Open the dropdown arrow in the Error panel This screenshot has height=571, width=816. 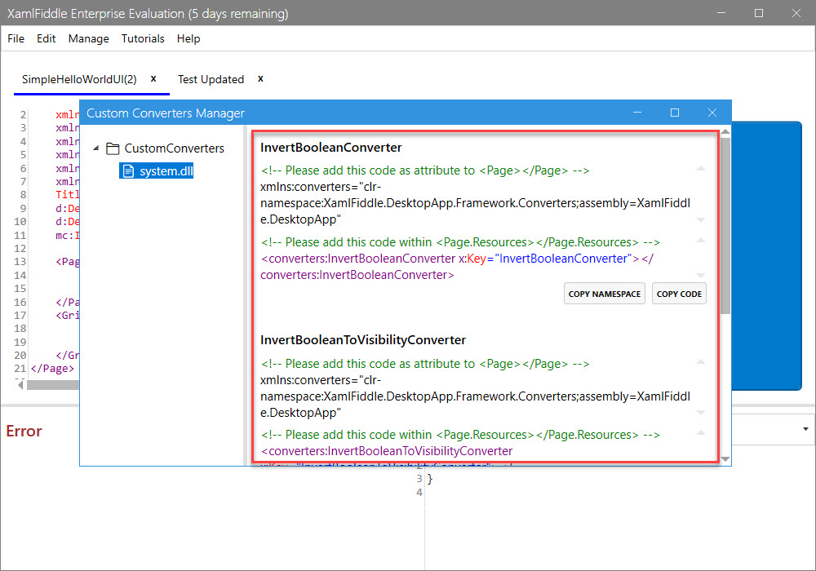point(805,429)
